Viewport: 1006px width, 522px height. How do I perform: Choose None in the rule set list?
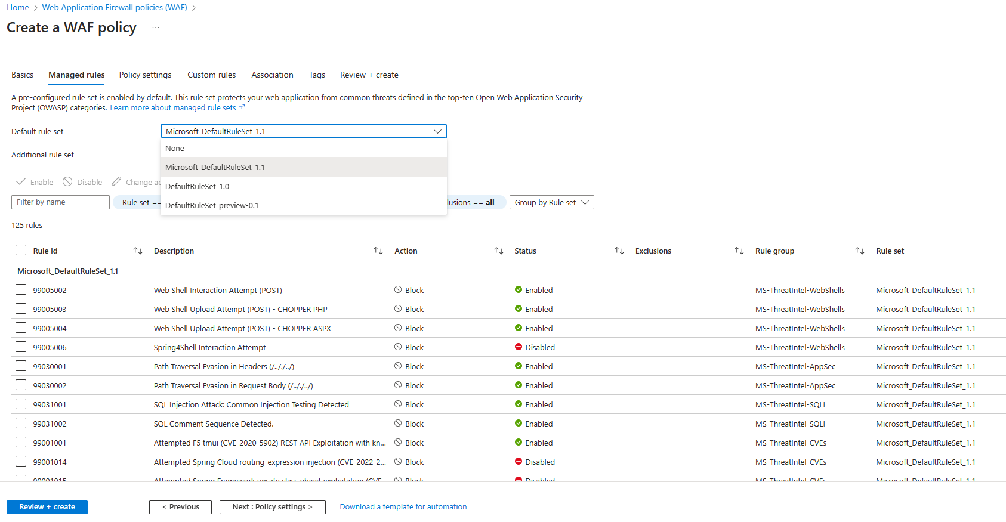click(304, 148)
